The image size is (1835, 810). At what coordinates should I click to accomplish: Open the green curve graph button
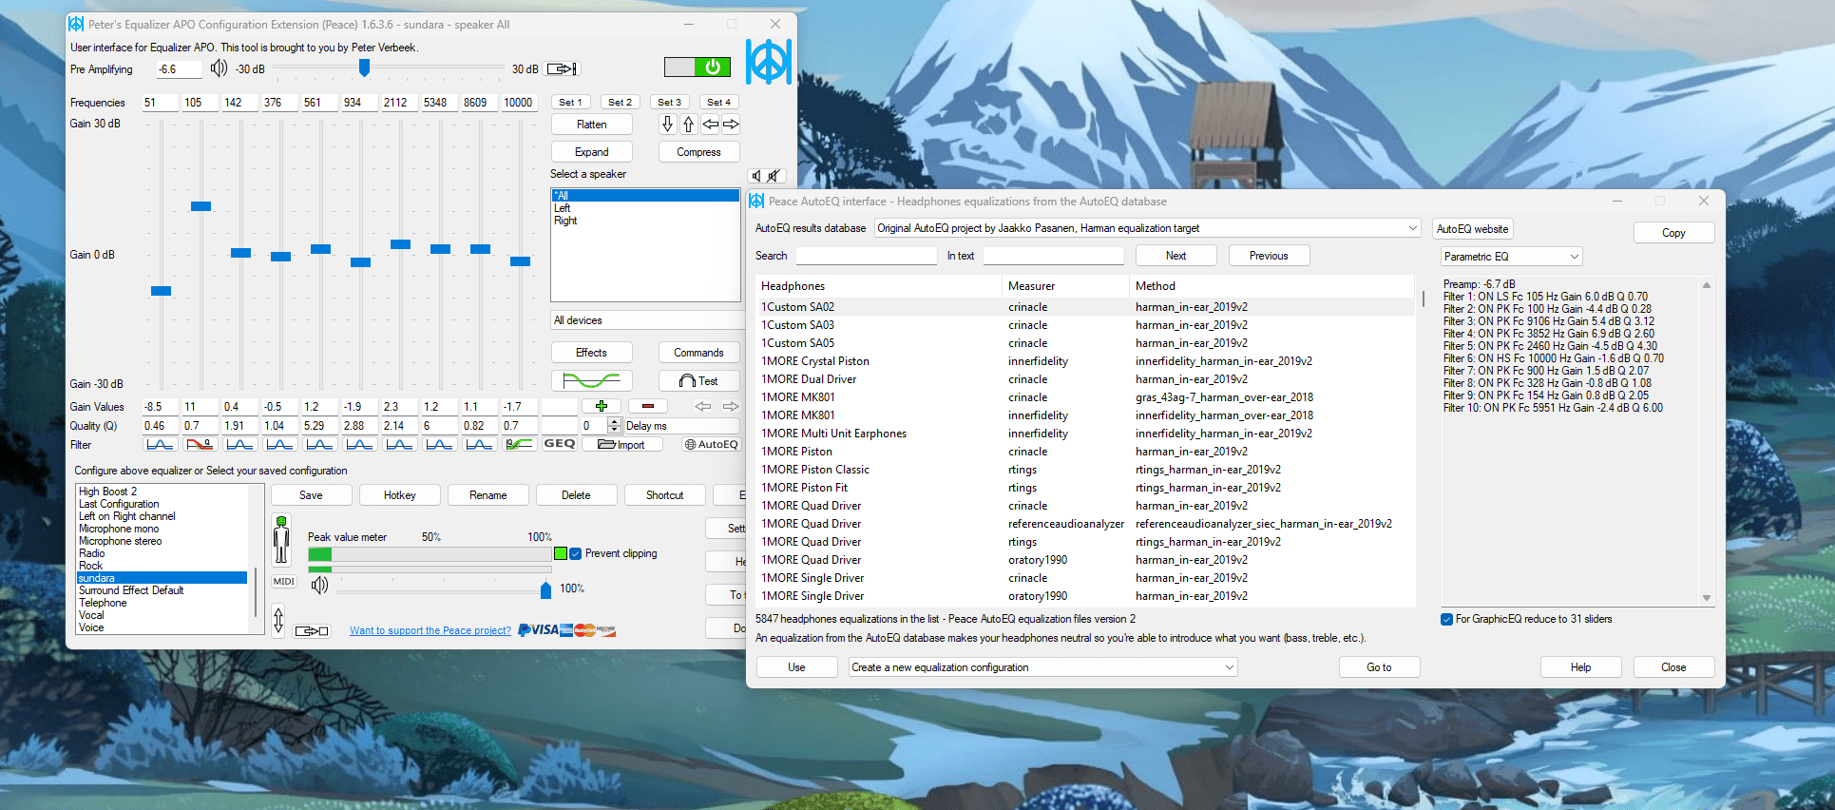coord(591,380)
